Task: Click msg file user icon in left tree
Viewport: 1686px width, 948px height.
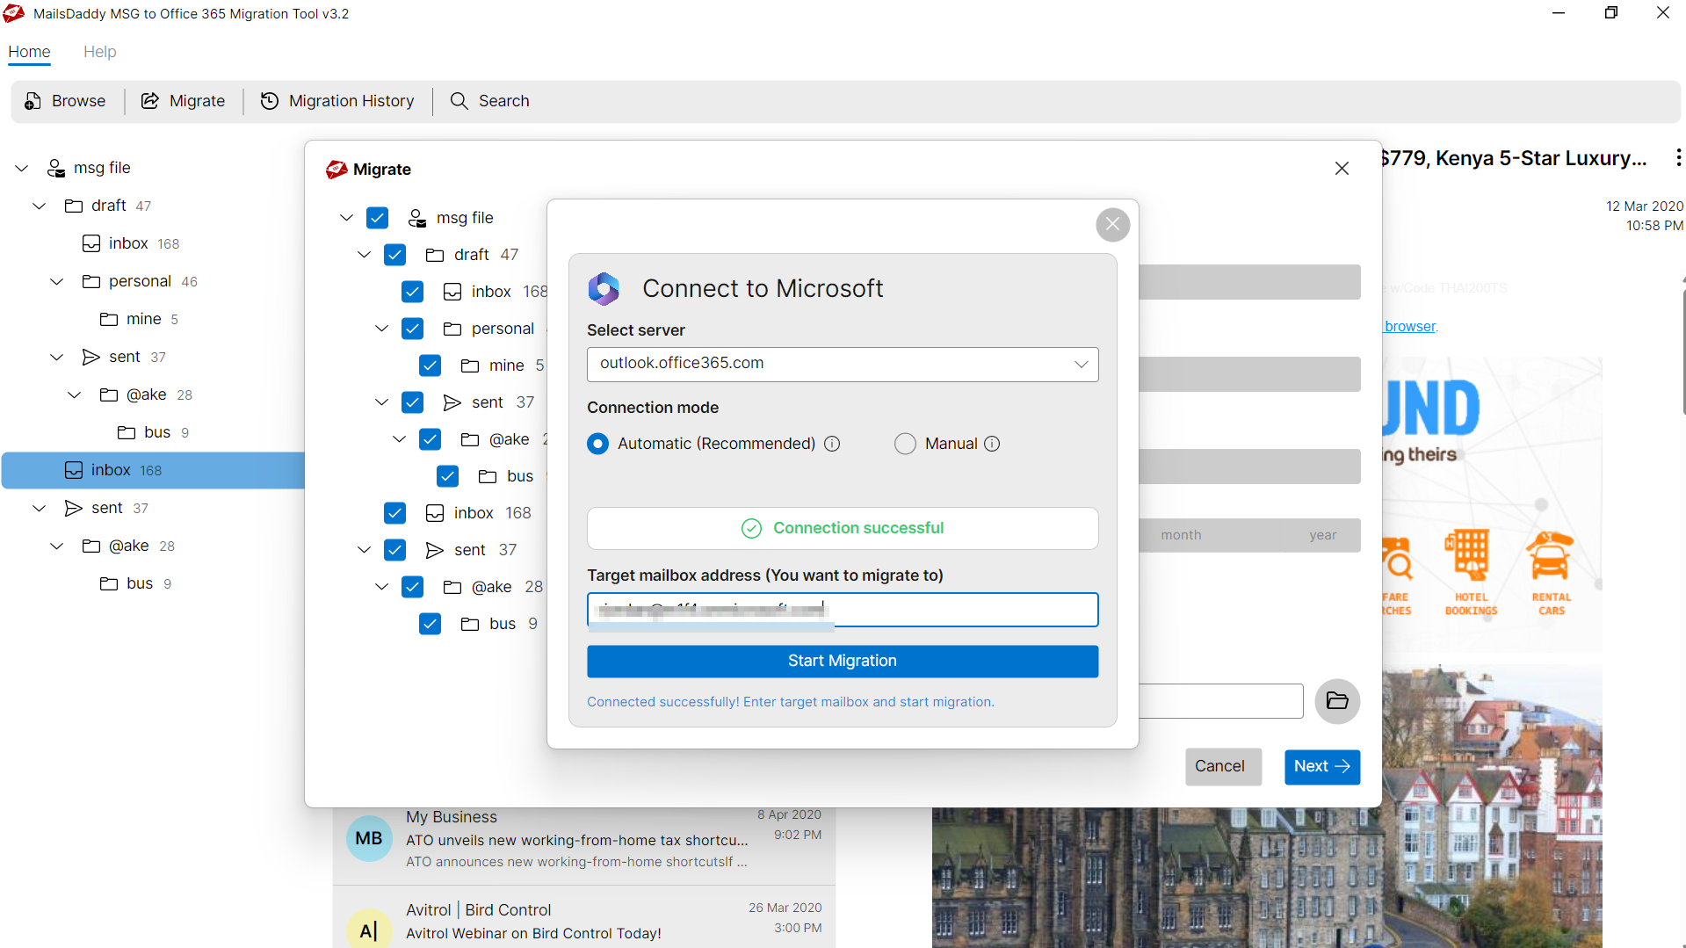Action: pyautogui.click(x=56, y=168)
